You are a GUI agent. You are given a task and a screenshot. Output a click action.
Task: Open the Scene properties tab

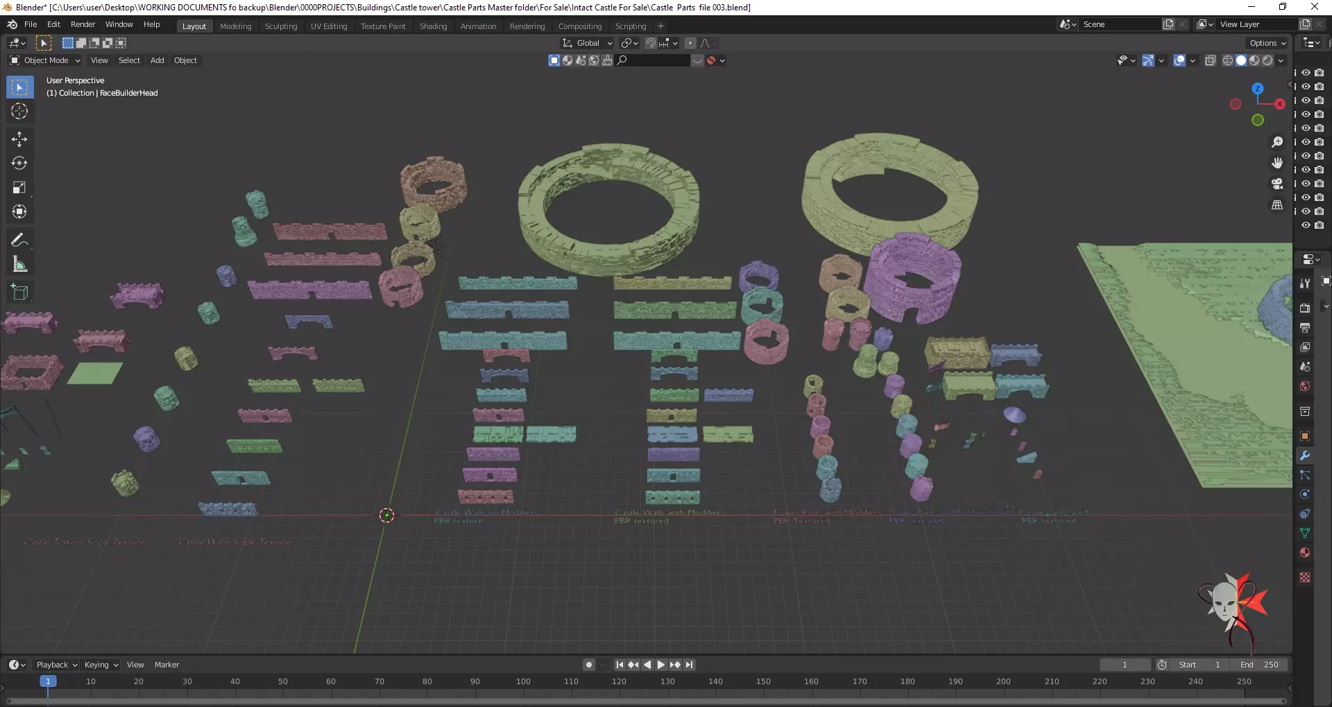[x=1305, y=366]
